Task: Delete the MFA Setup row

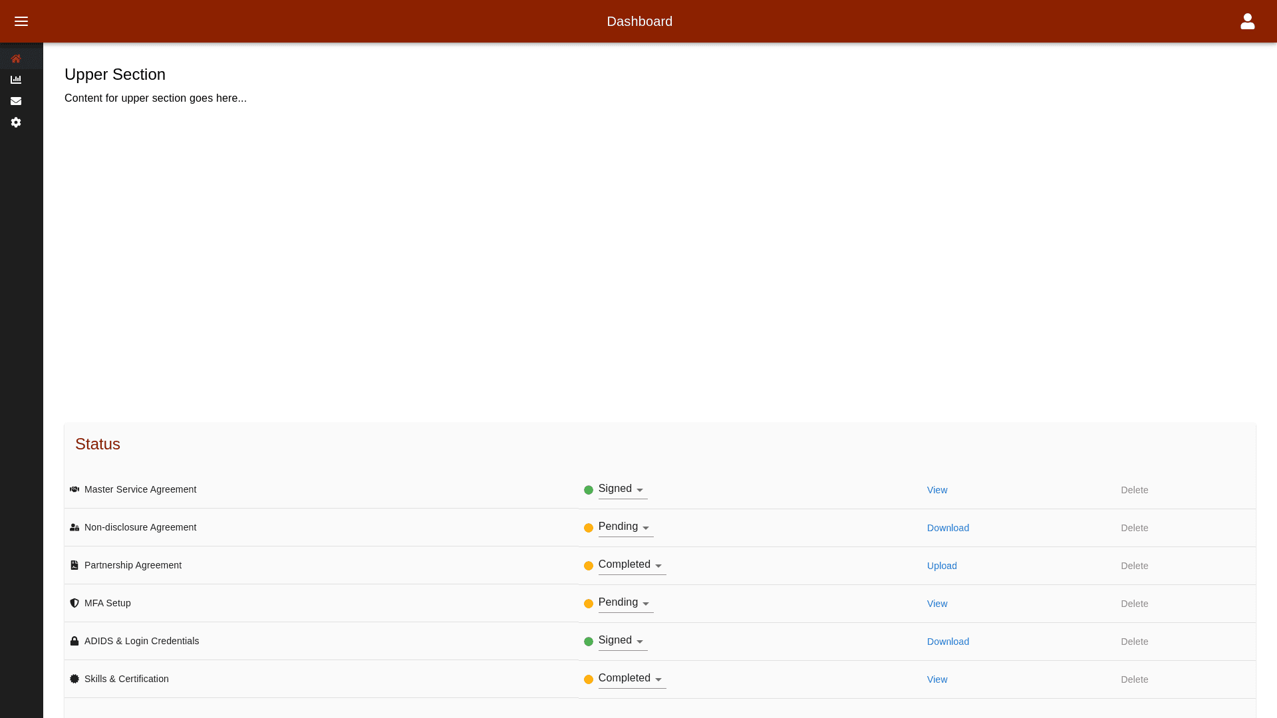Action: click(1134, 604)
